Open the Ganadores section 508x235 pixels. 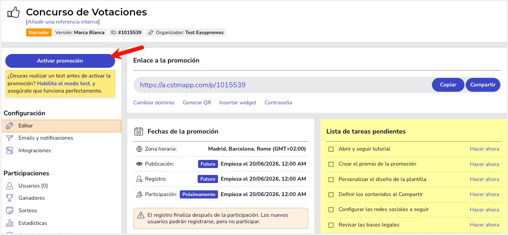coord(31,198)
